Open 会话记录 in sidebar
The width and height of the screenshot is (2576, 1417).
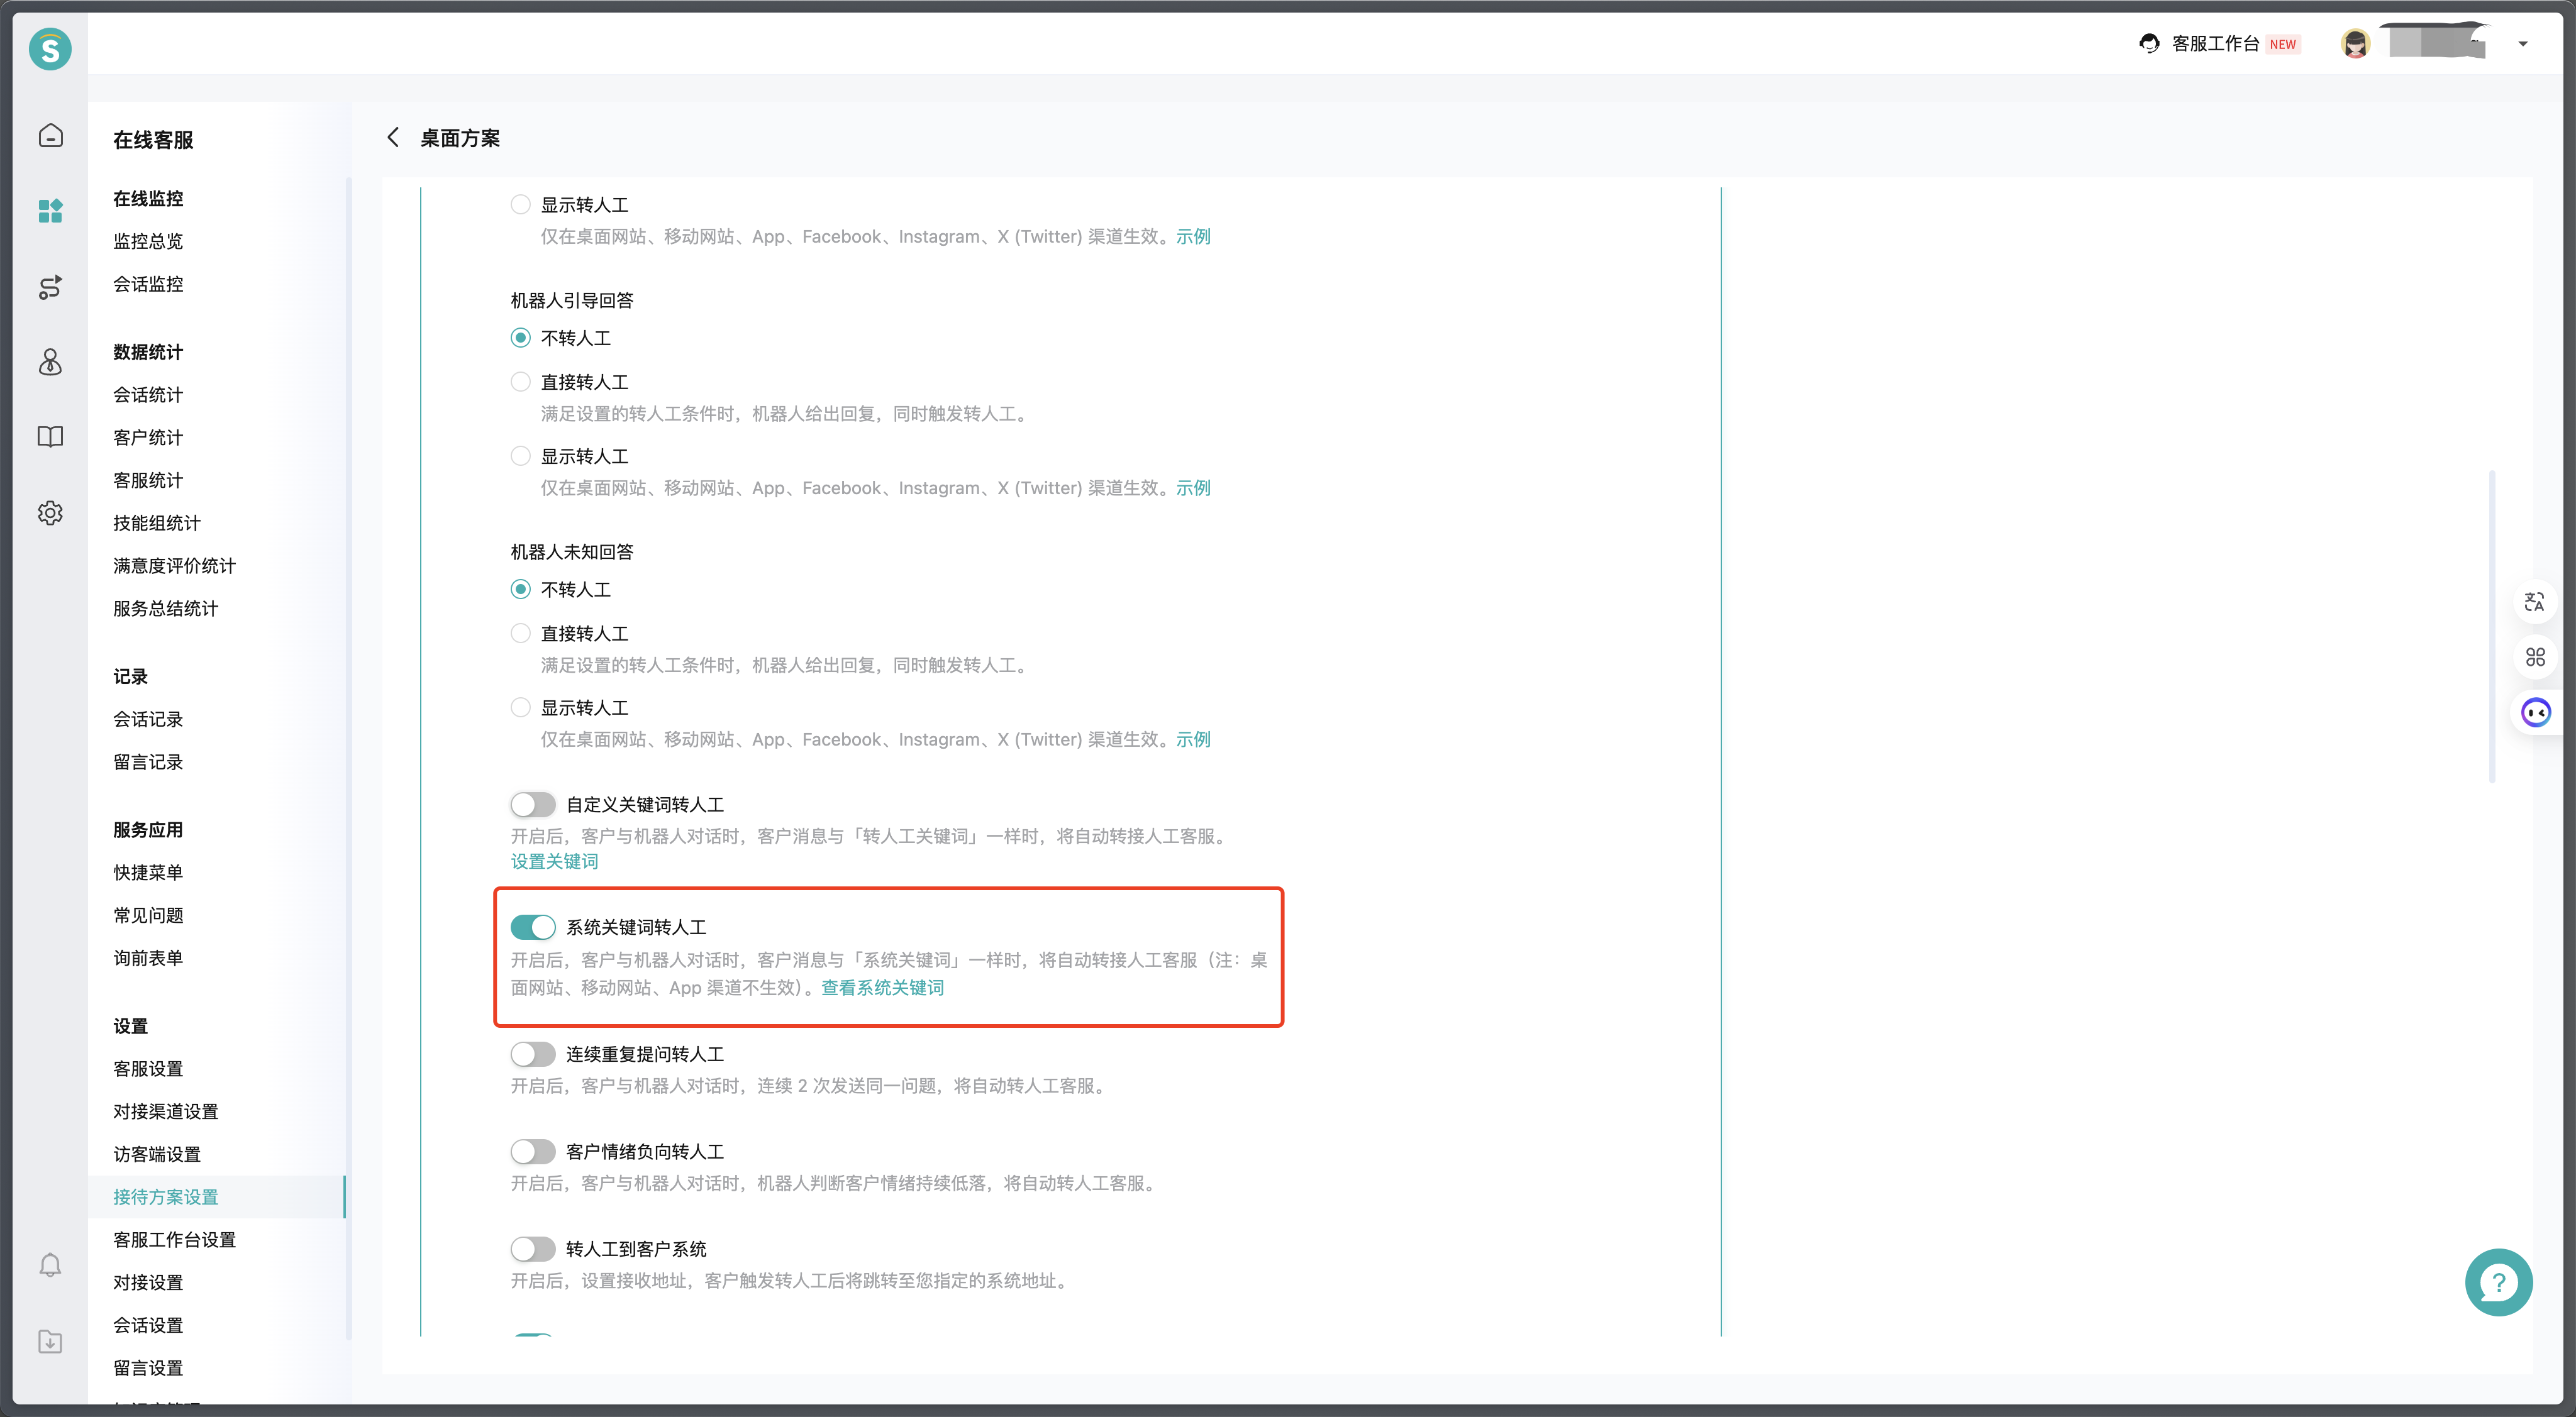(x=148, y=719)
